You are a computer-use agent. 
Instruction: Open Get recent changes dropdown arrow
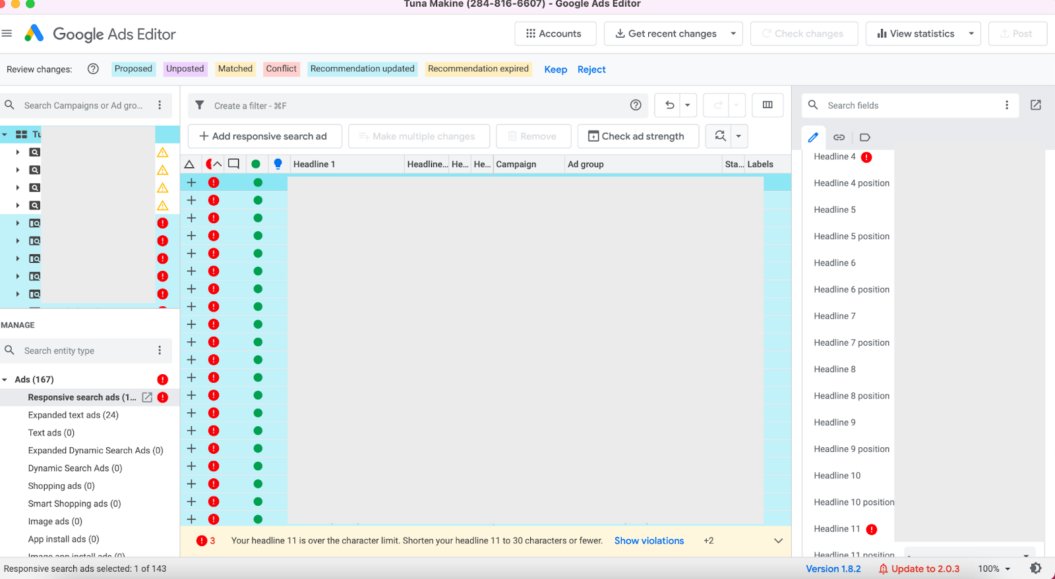click(733, 34)
